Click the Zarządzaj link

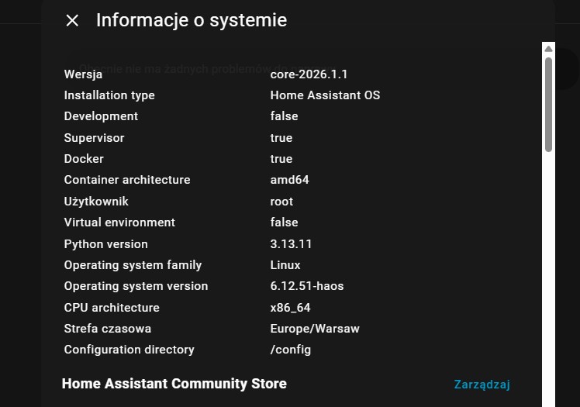tap(482, 385)
